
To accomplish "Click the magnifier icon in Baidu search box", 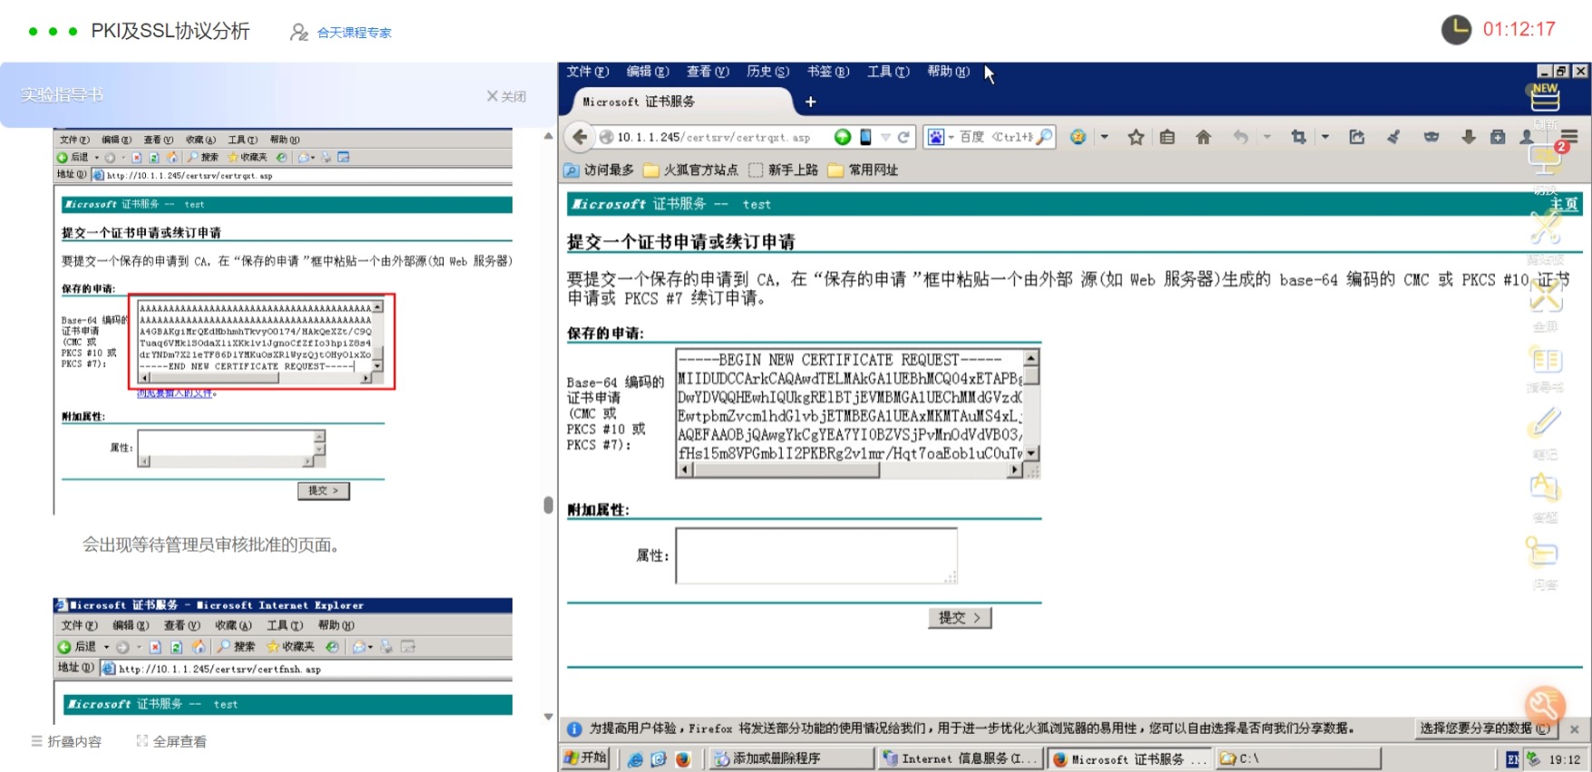I will pyautogui.click(x=1044, y=137).
